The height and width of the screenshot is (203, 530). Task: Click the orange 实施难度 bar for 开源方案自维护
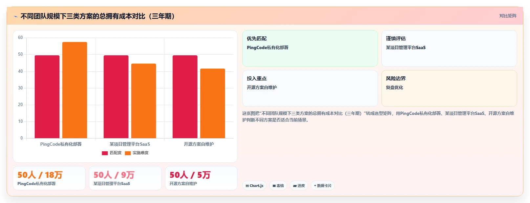pyautogui.click(x=213, y=103)
